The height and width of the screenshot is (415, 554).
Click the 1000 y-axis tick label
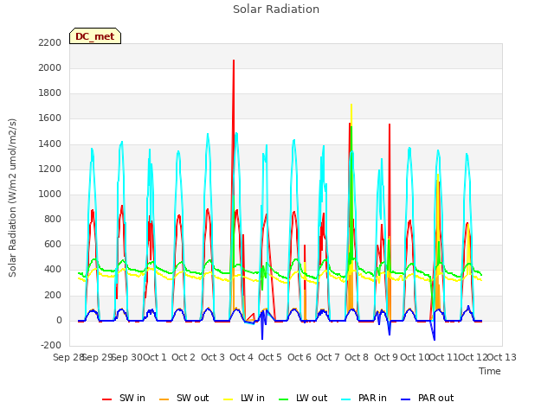click(x=50, y=194)
